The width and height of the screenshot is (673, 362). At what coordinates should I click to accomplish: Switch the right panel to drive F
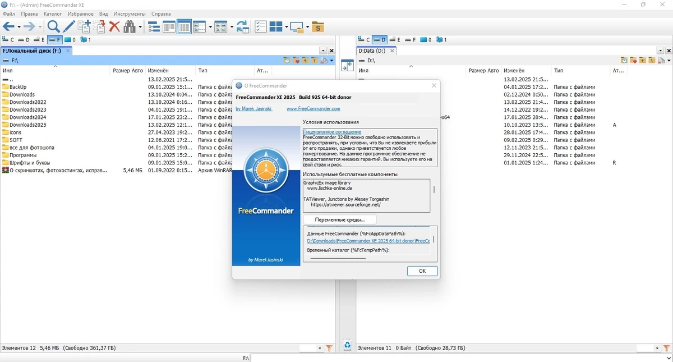[x=411, y=40]
